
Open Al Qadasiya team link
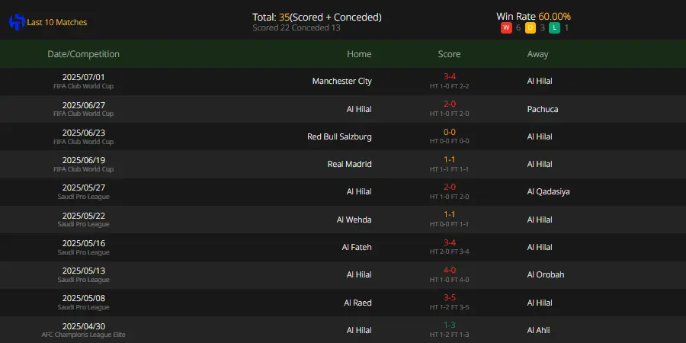[549, 191]
